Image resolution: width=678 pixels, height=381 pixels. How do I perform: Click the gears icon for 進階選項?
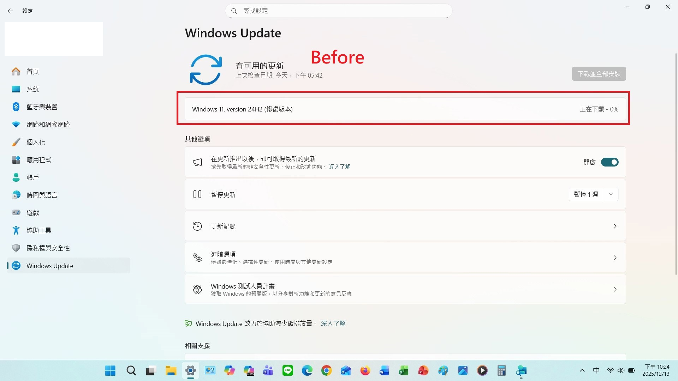pos(197,258)
